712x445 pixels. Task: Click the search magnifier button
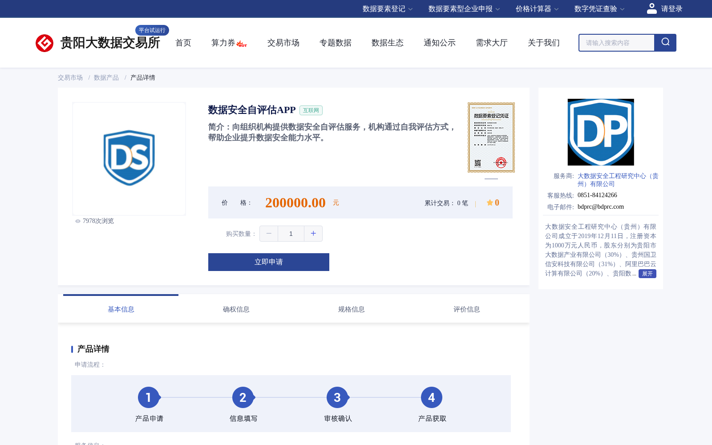pos(665,43)
